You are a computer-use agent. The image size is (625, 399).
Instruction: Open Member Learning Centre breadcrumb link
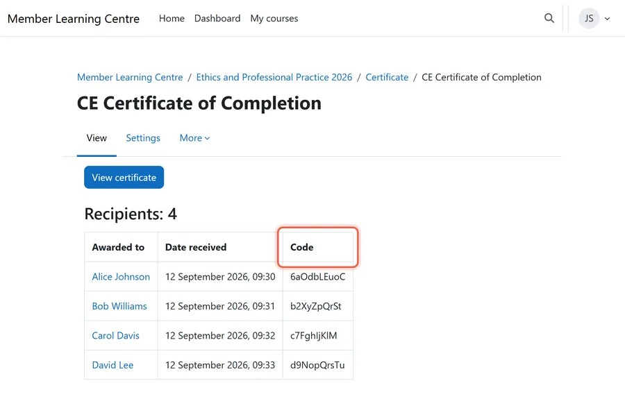coord(130,77)
